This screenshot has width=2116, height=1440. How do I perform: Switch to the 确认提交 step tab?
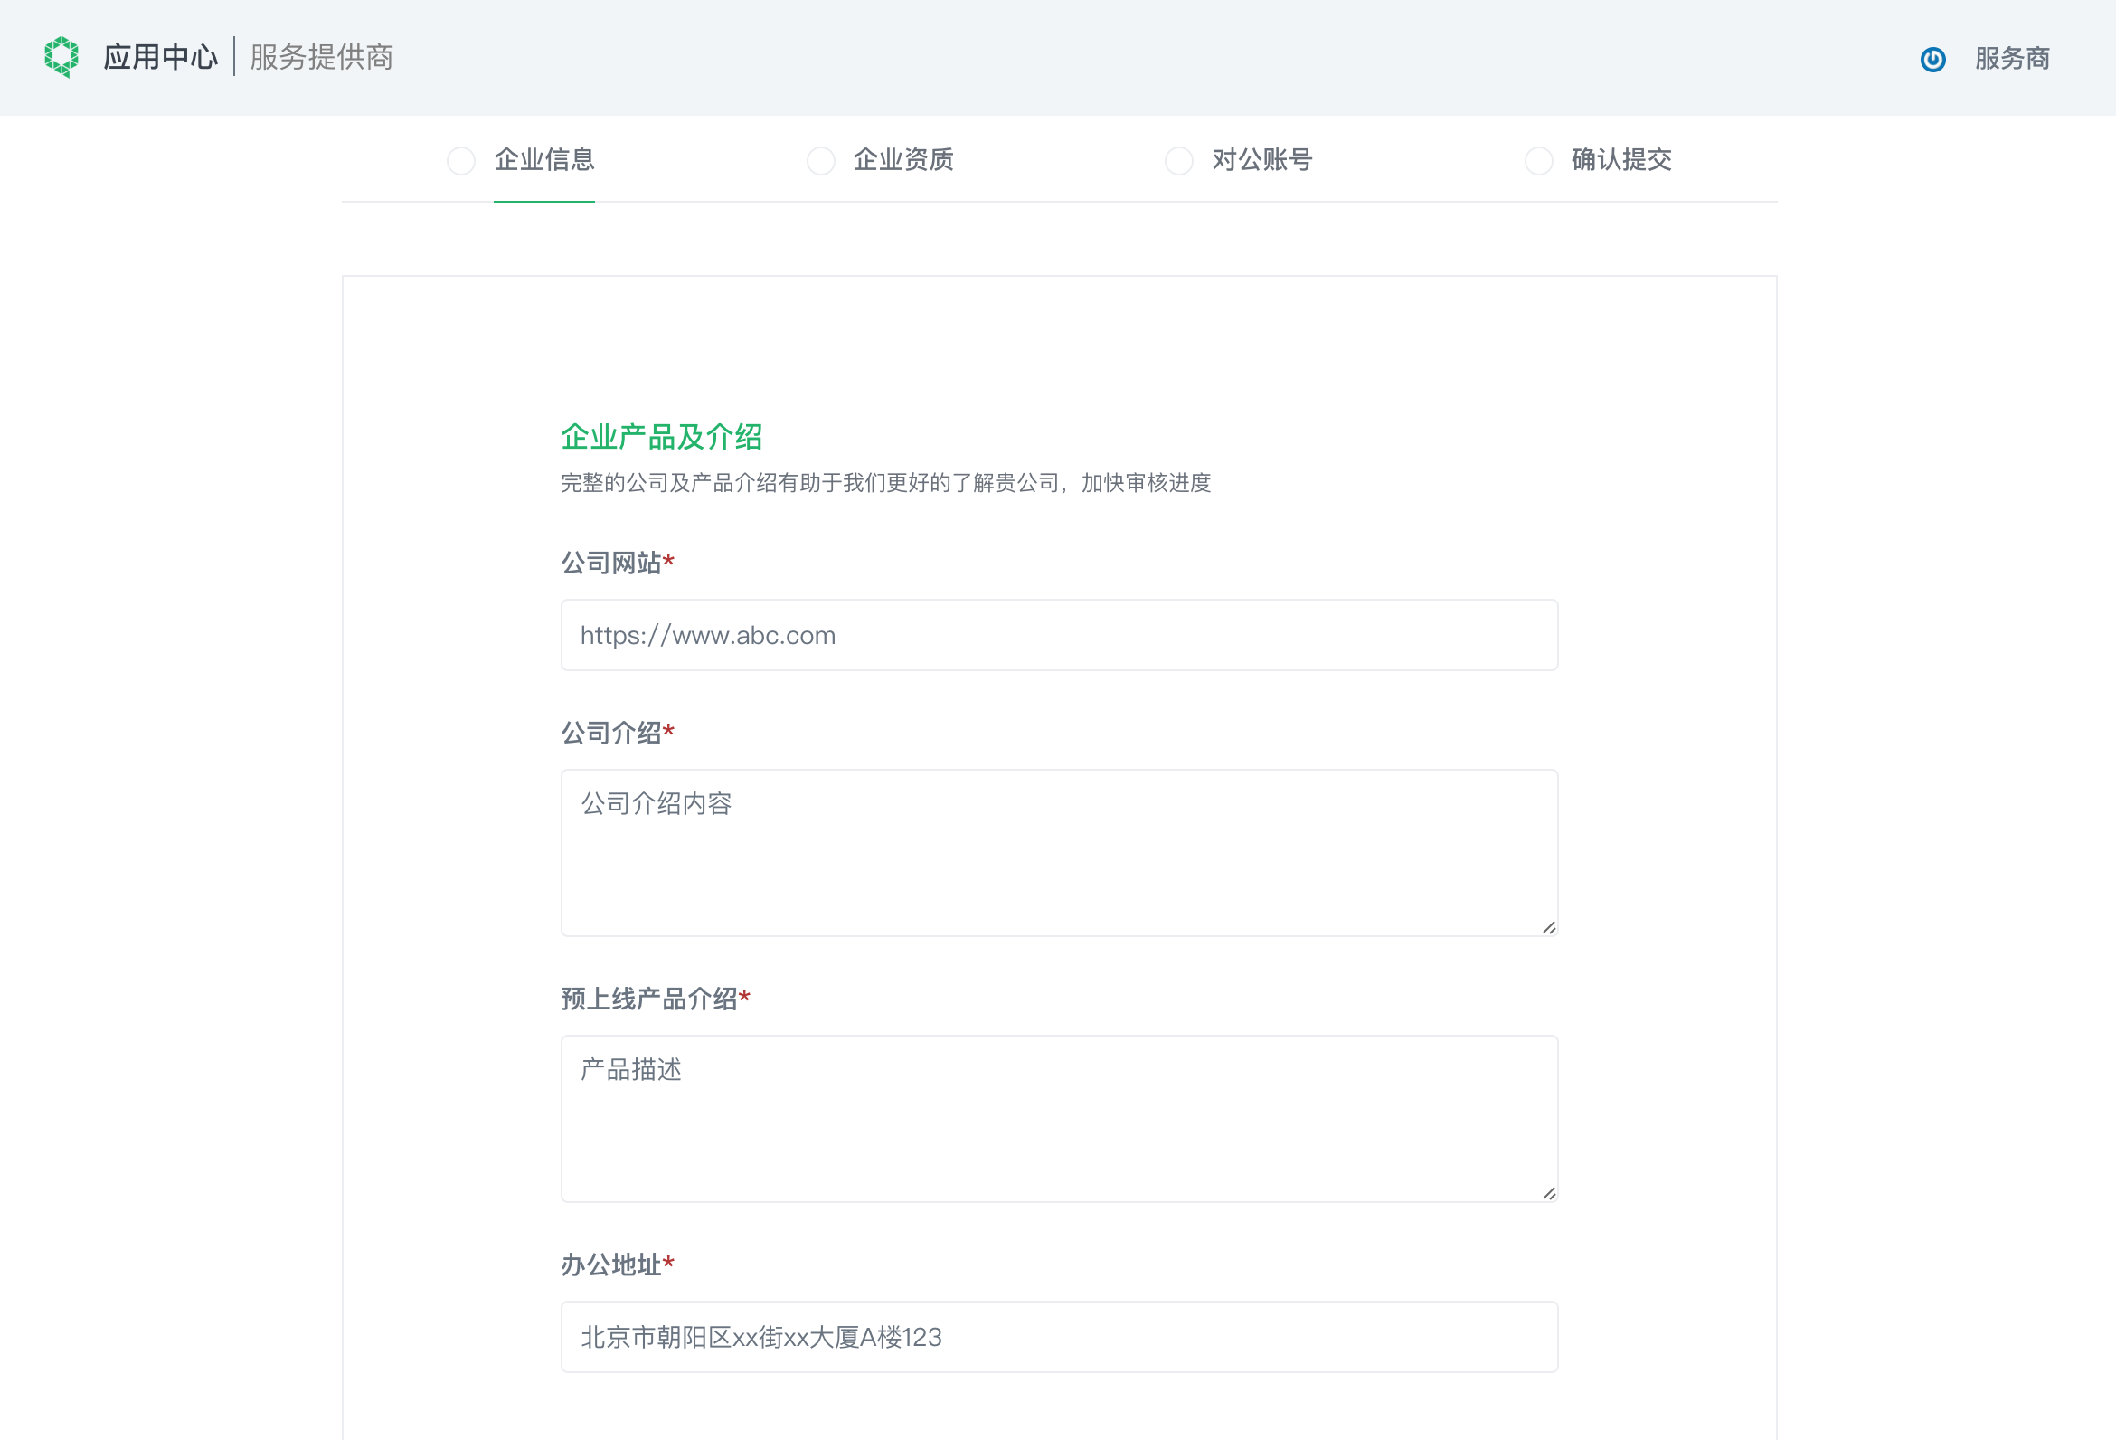point(1620,160)
